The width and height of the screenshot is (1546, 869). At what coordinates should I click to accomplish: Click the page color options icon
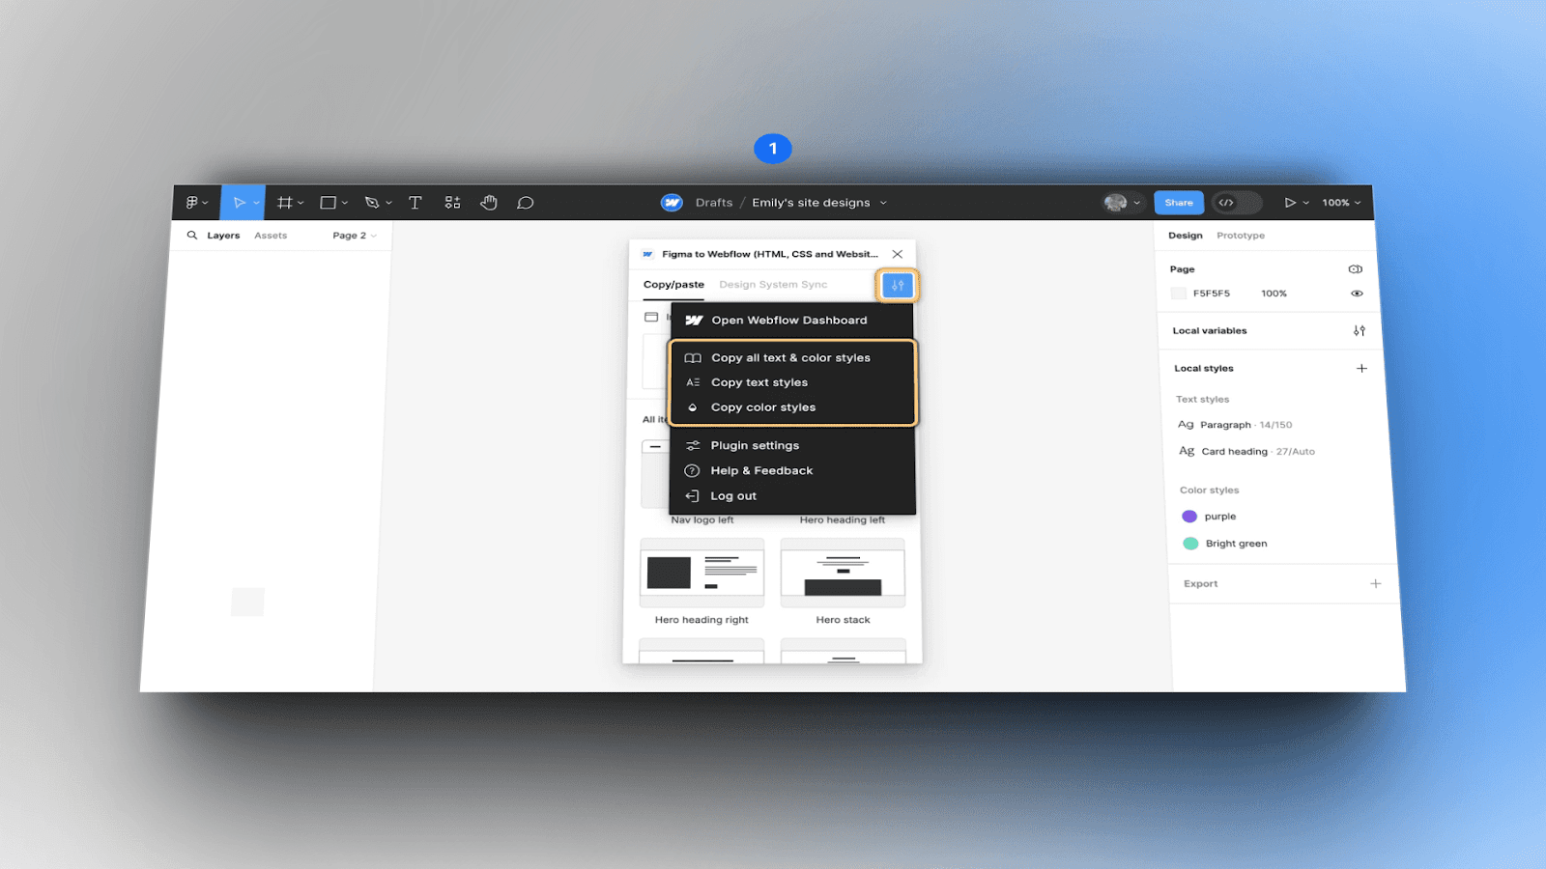[x=1356, y=268]
